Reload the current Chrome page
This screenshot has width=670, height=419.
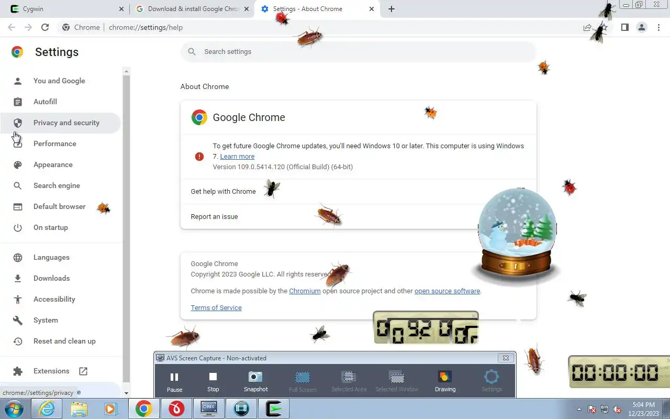pyautogui.click(x=45, y=27)
